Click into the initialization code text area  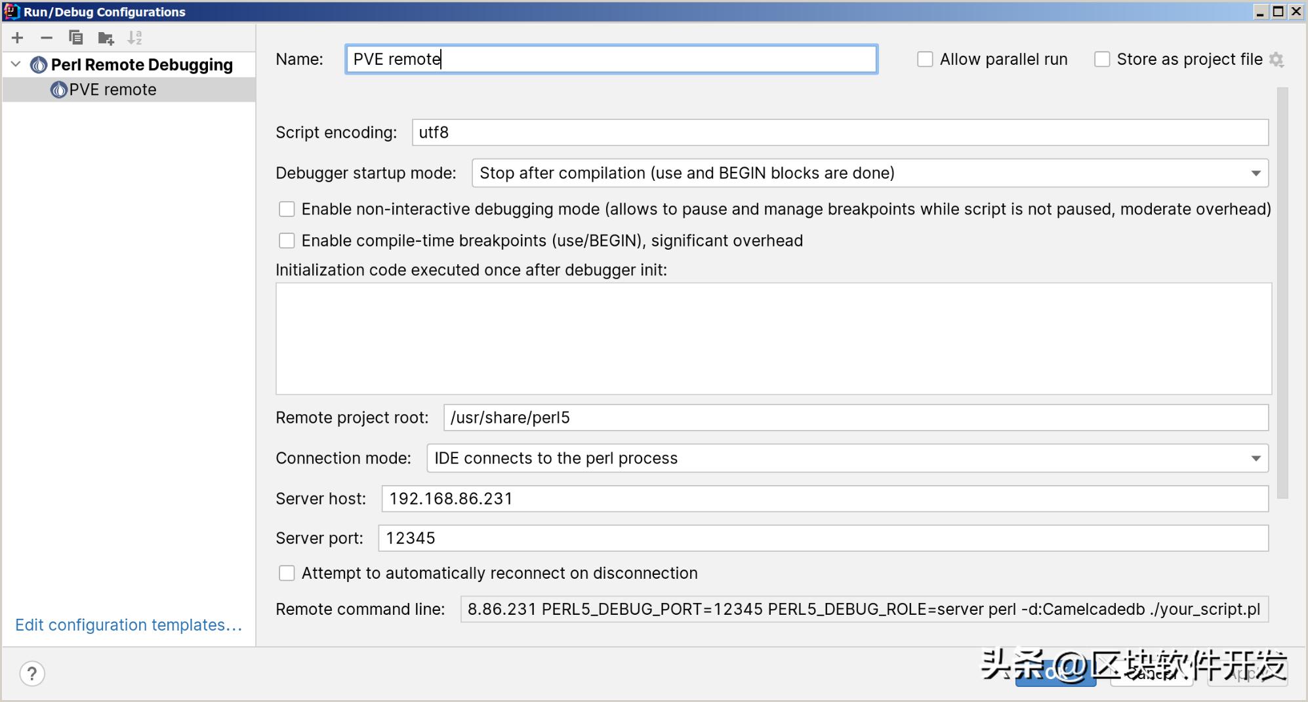tap(773, 339)
